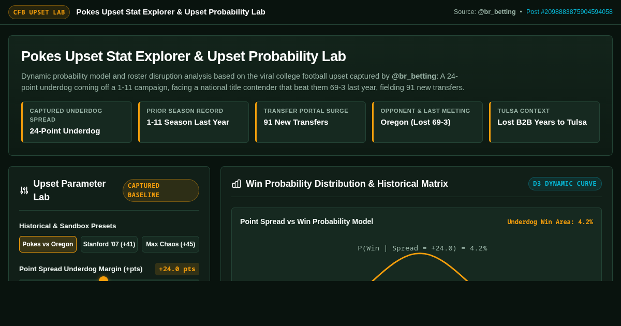Click the Transfer Portal Surge stat card
The width and height of the screenshot is (621, 326).
pos(310,122)
